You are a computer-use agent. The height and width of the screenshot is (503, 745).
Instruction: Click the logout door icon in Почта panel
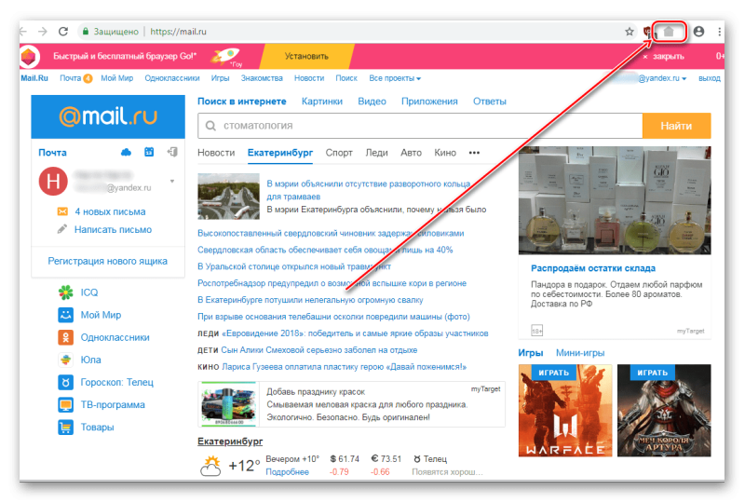click(172, 152)
